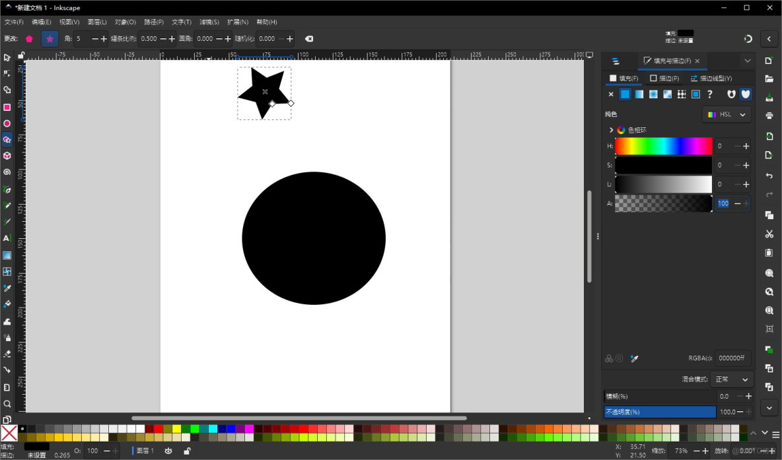Switch to the 描边 stroke tab
The image size is (782, 460).
[666, 78]
